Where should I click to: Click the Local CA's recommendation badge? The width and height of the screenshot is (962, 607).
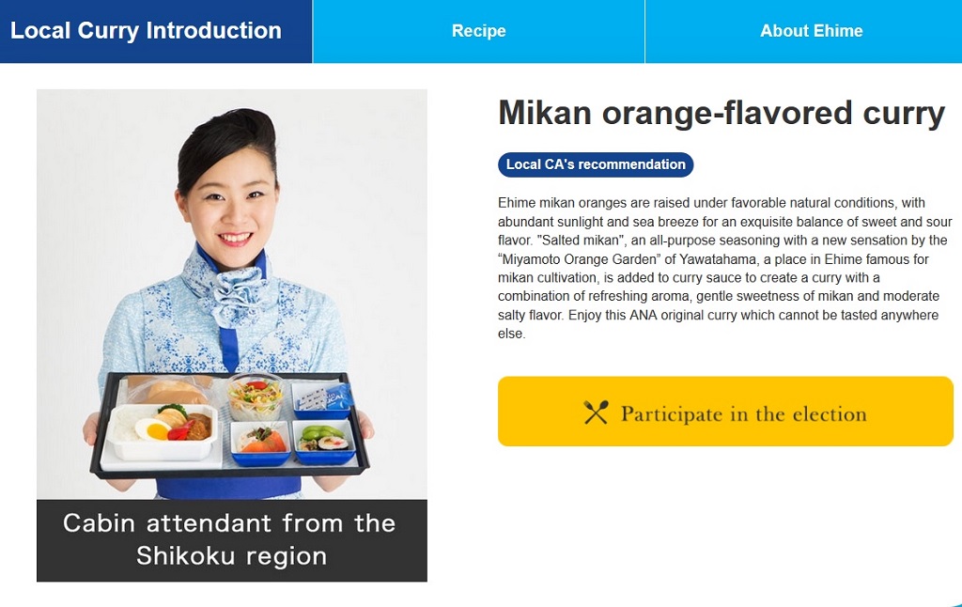tap(596, 164)
